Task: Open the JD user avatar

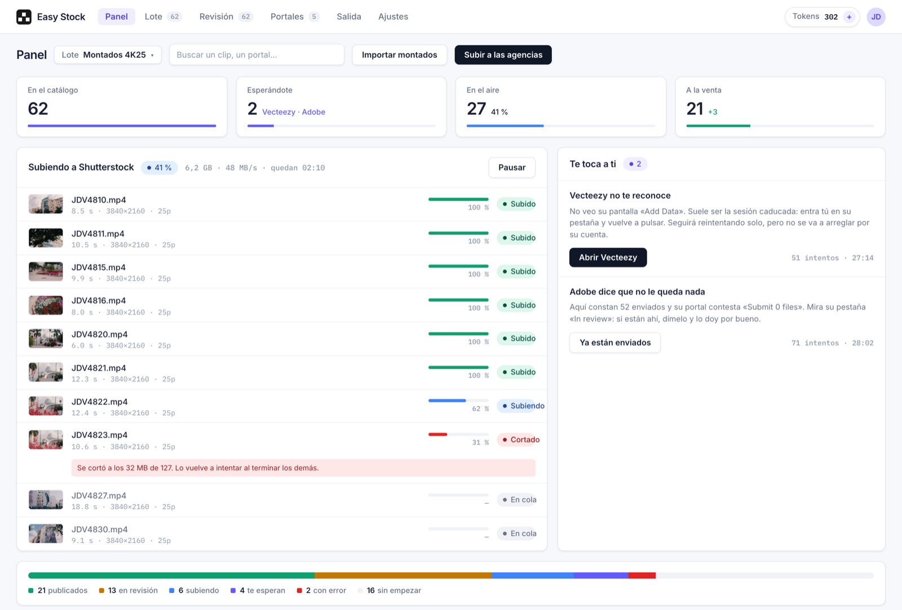Action: (x=876, y=17)
